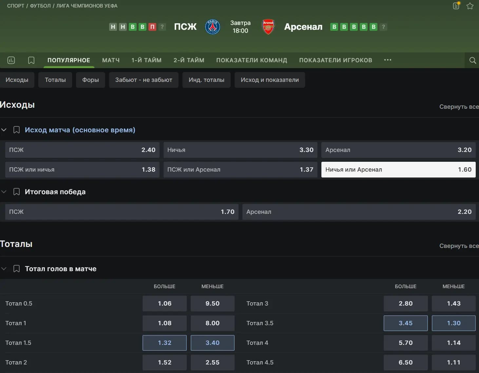Deselect Ничья или Арсенал at 1.60
Viewport: 479px width, 373px height.
[398, 170]
